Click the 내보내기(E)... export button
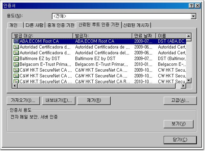This screenshot has height=151, width=205. 59,100
